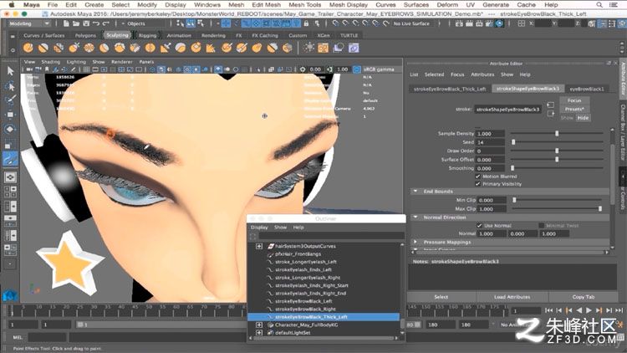This screenshot has width=627, height=353.
Task: Collapse the End Bounds section
Action: click(415, 192)
